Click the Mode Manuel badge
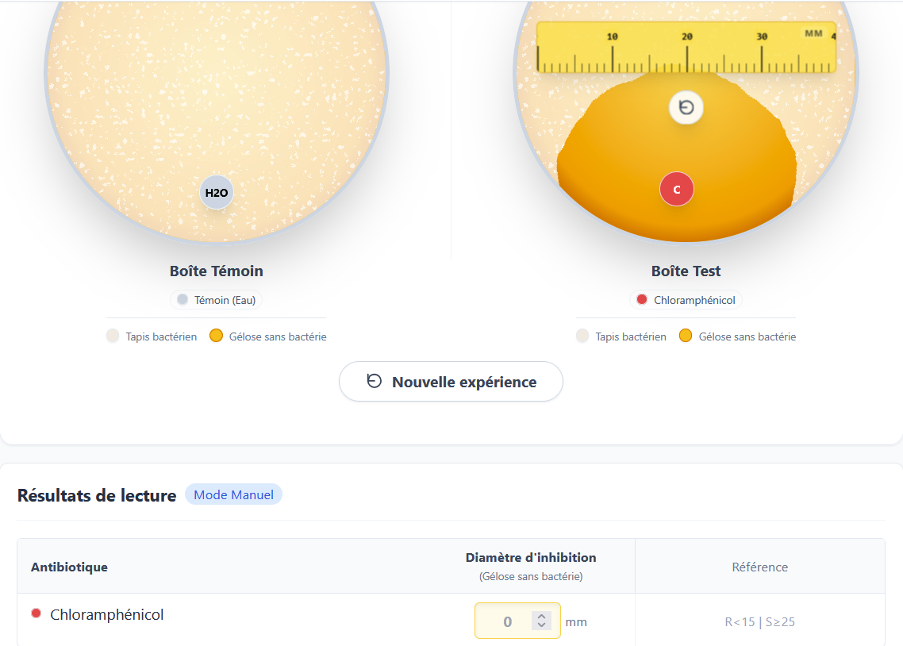The height and width of the screenshot is (646, 903). 233,495
